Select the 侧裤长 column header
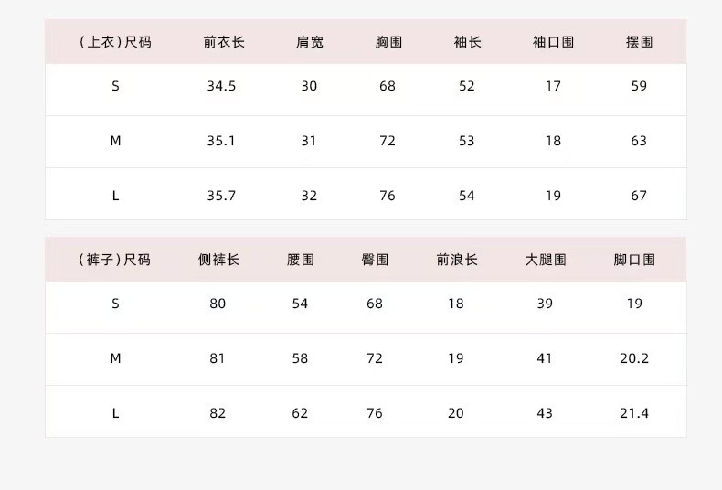Image resolution: width=722 pixels, height=490 pixels. pyautogui.click(x=218, y=260)
